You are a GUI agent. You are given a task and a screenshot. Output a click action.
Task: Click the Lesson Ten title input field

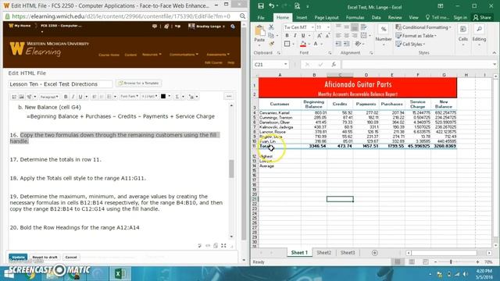61,84
